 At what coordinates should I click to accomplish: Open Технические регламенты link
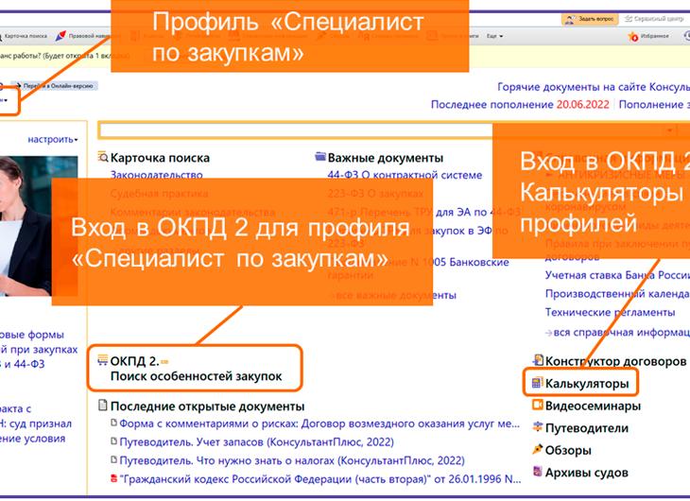610,312
